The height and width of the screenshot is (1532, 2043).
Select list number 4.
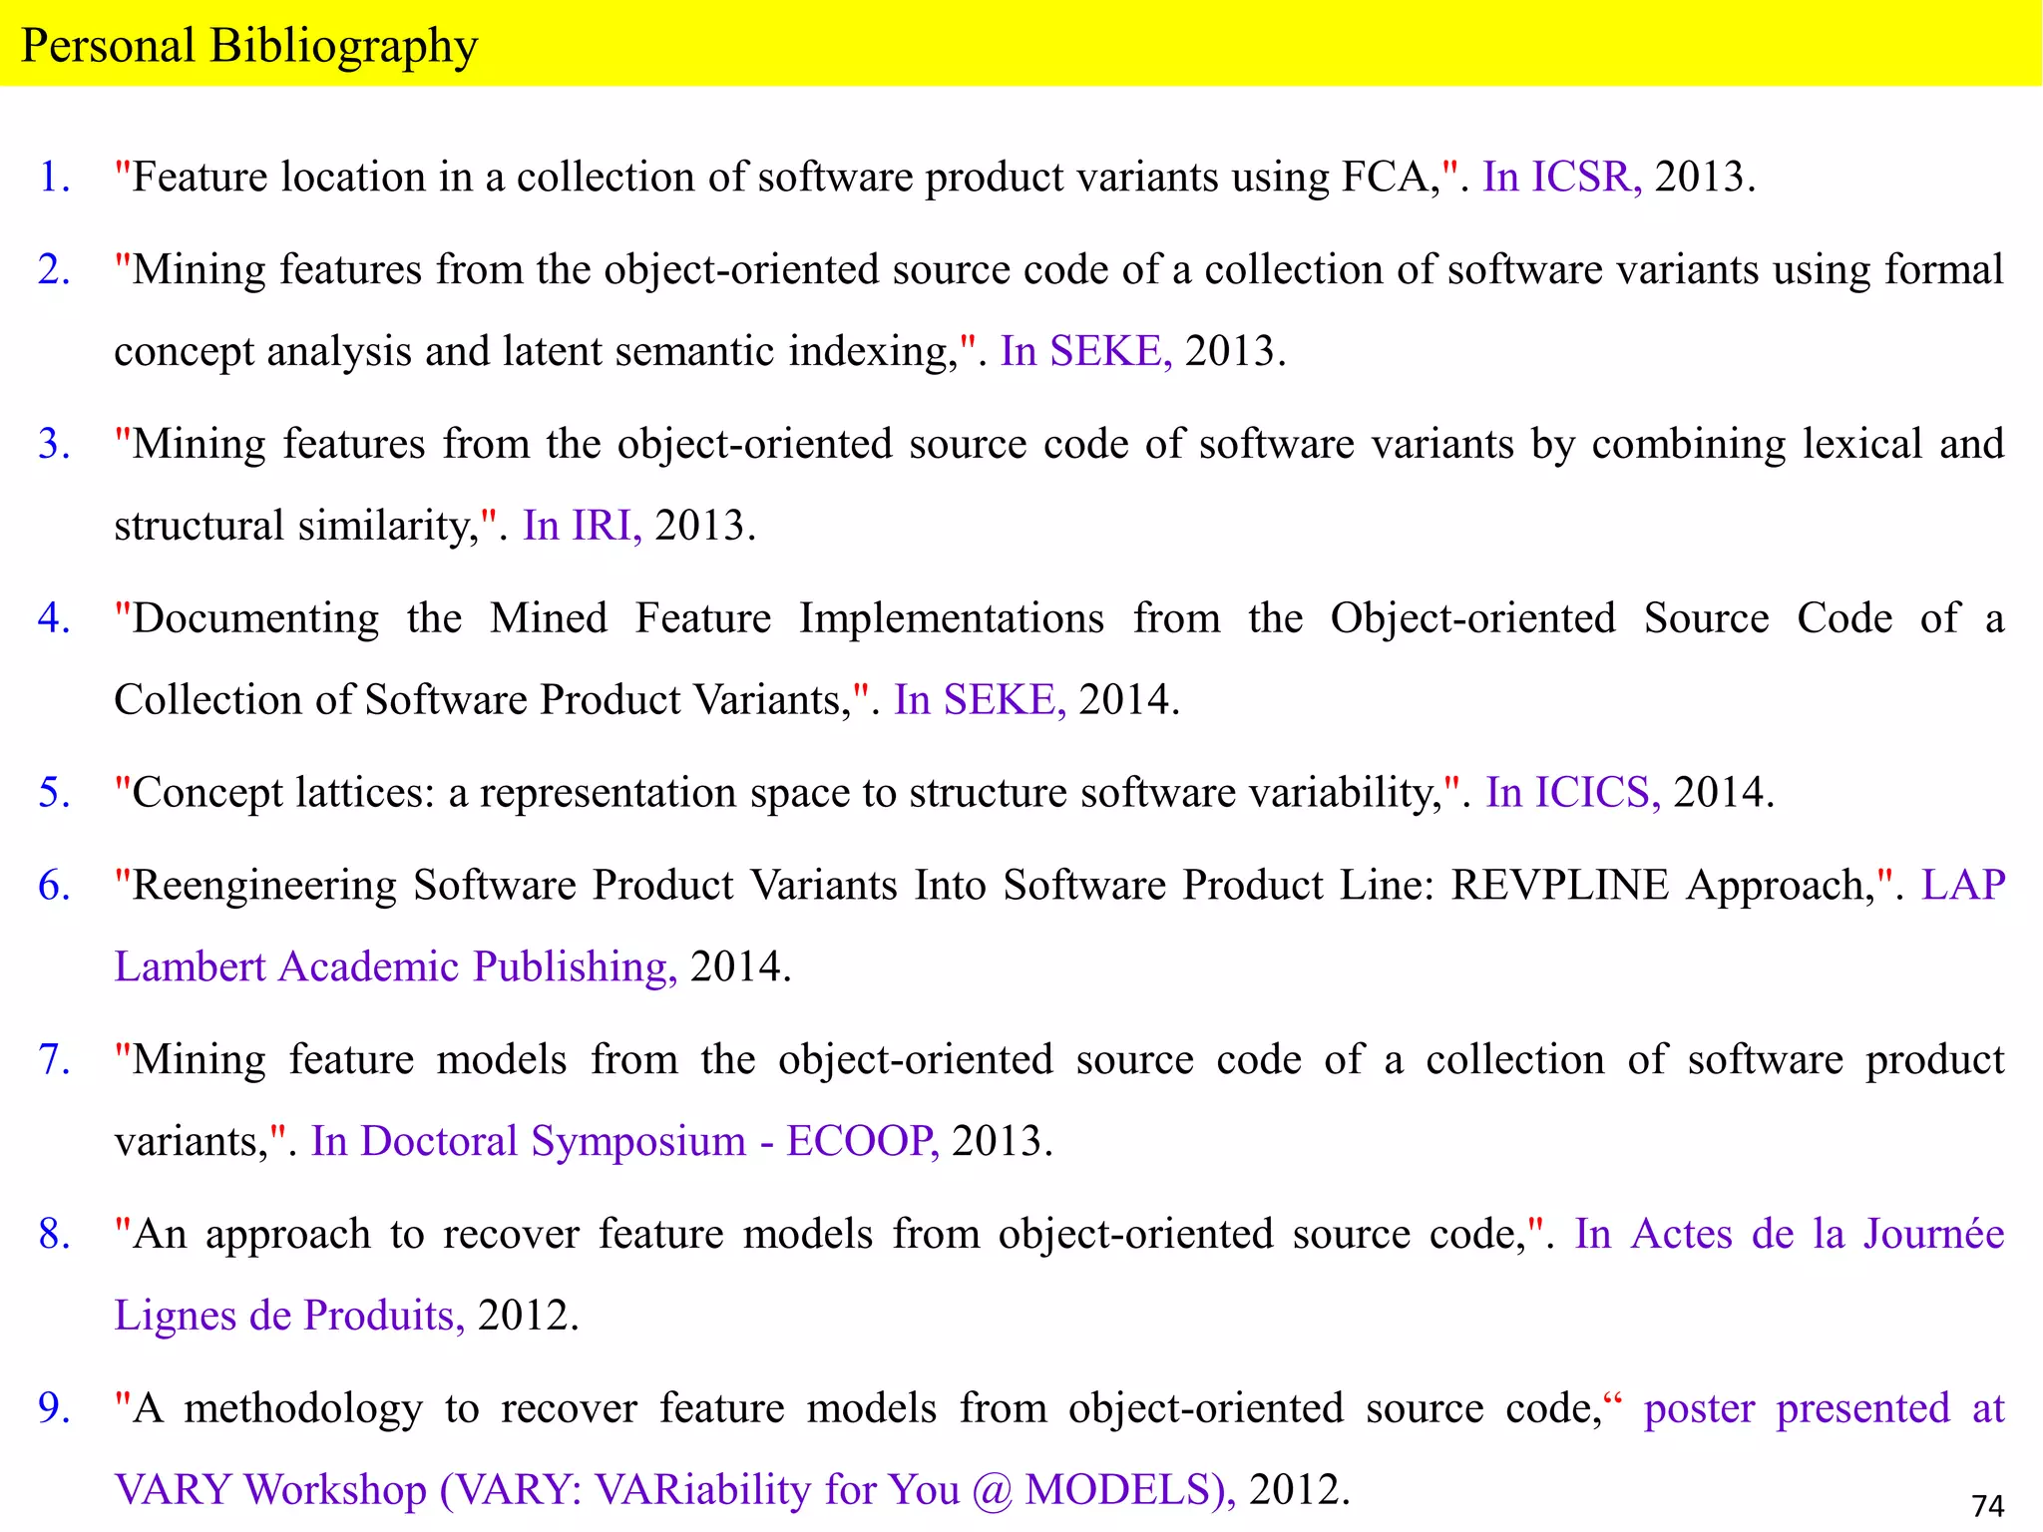55,618
